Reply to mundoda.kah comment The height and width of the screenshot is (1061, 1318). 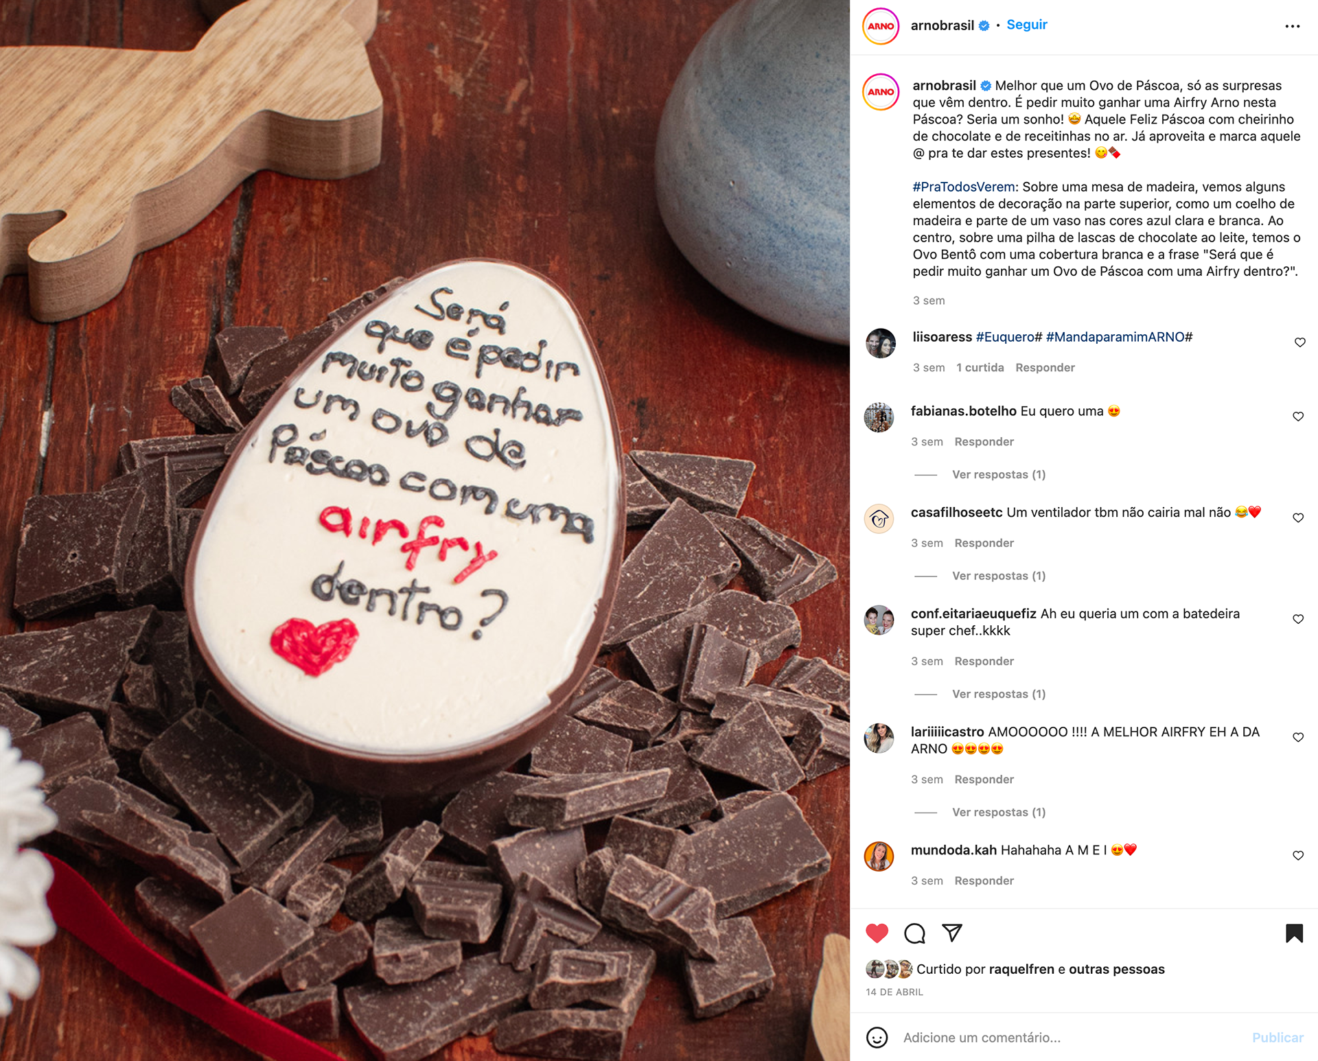tap(984, 881)
